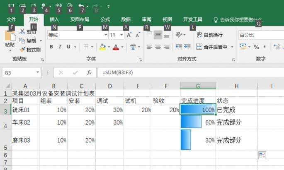Select cell containing 已完成
The image size is (284, 170).
[237, 110]
